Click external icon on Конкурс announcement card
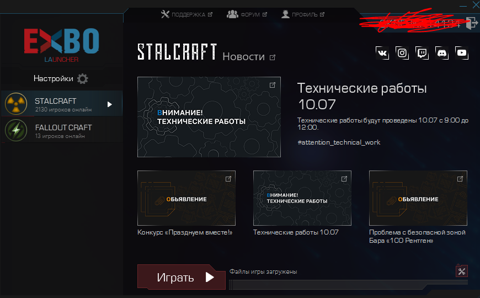 tap(228, 179)
